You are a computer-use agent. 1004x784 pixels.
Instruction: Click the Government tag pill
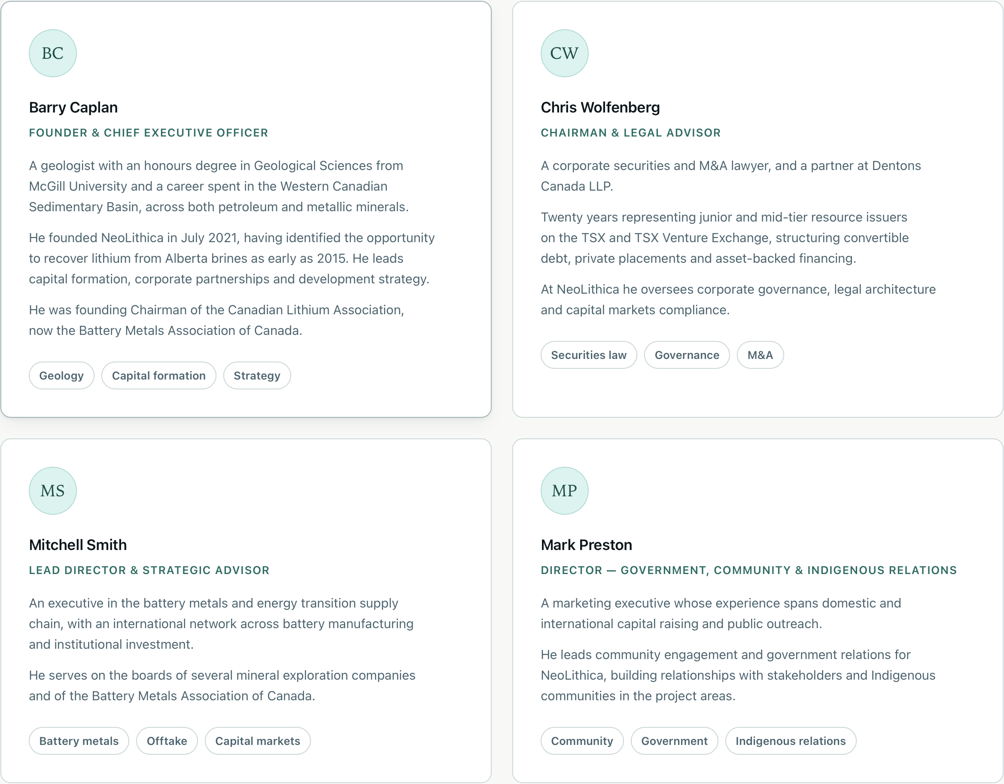click(674, 741)
